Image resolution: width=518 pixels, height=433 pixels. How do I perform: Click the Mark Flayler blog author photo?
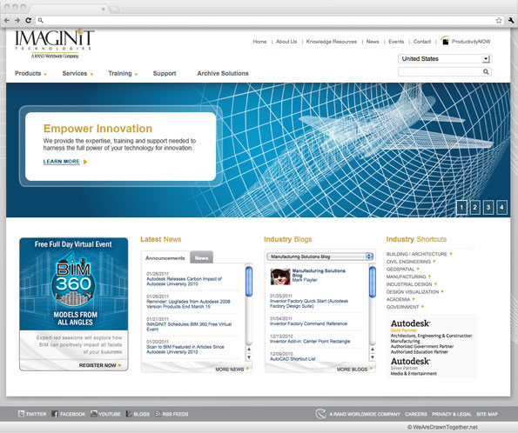[280, 276]
